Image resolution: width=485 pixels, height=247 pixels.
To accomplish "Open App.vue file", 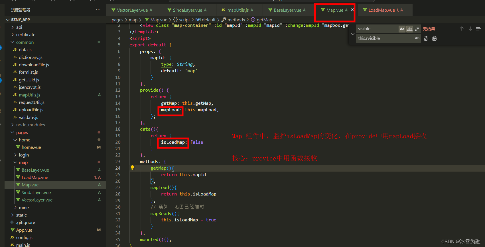I will 24,230.
